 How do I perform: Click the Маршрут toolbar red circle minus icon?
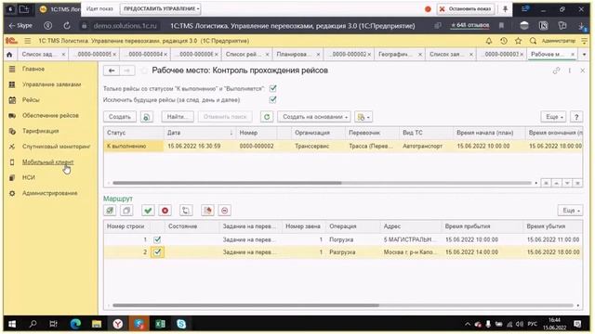coord(225,211)
